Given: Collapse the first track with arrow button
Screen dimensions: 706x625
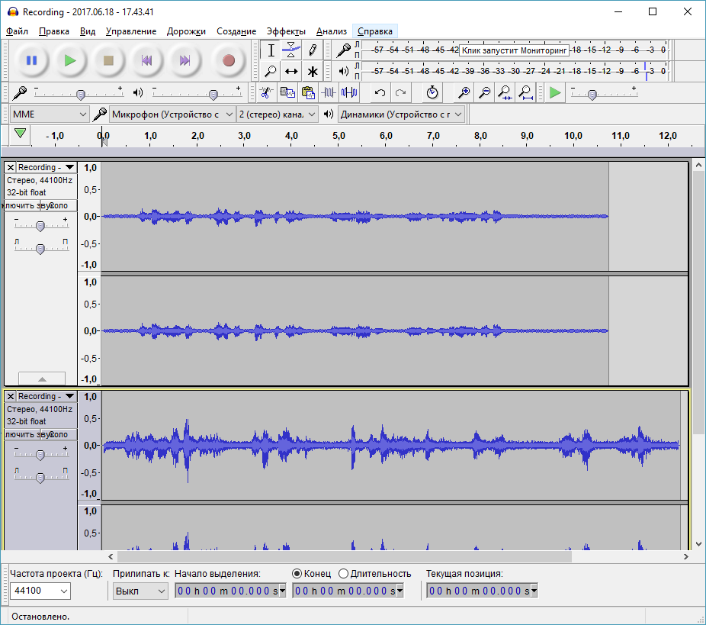Looking at the screenshot, I should click(42, 379).
